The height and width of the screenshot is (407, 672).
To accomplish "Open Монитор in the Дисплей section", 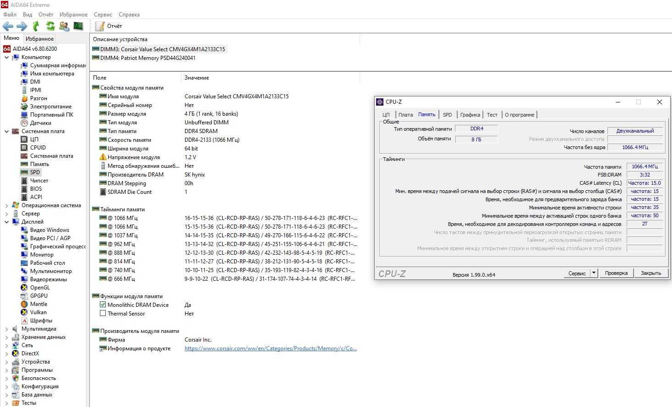I will 42,255.
